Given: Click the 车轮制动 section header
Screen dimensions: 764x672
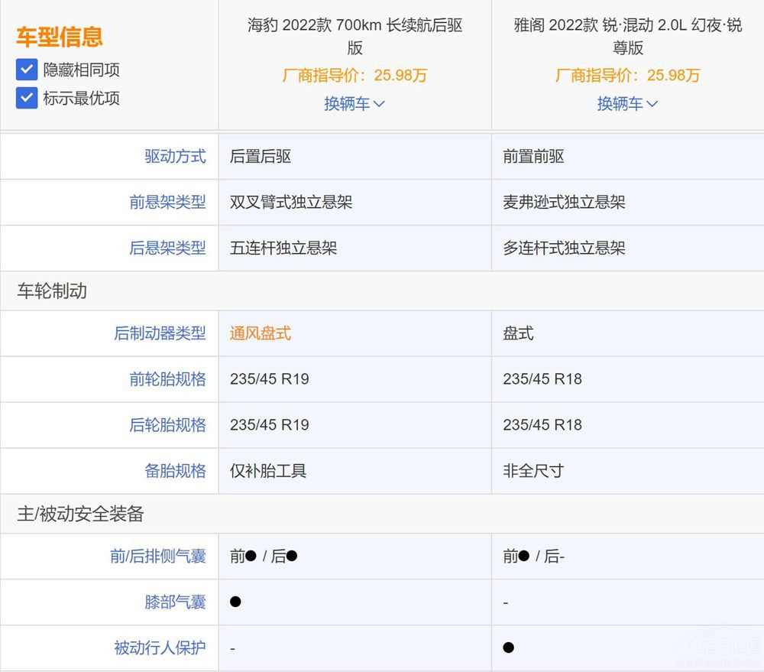Looking at the screenshot, I should (x=52, y=291).
